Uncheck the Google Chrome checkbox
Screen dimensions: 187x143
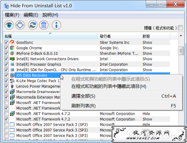6,48
